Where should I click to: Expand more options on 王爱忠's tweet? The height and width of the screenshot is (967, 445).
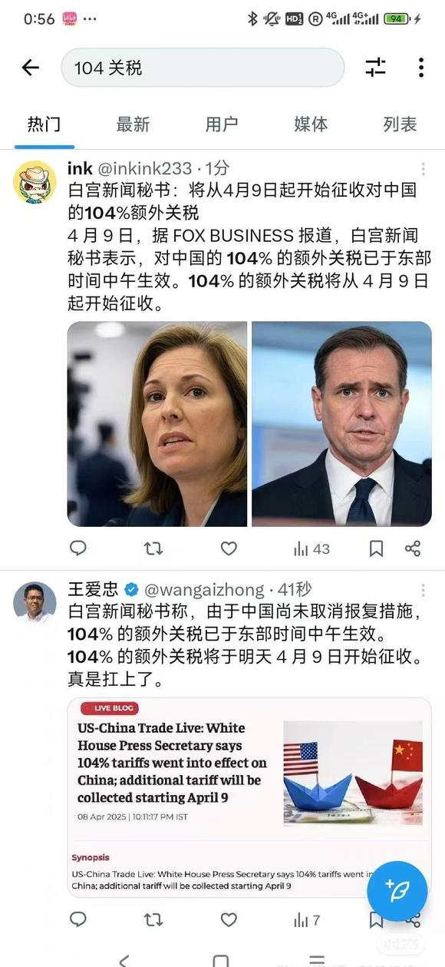click(423, 591)
